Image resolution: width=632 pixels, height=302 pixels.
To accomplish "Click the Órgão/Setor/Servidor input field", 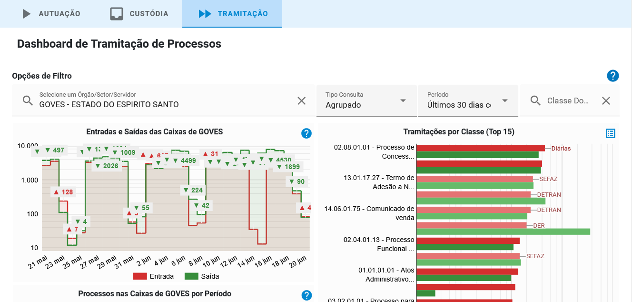I will click(162, 104).
